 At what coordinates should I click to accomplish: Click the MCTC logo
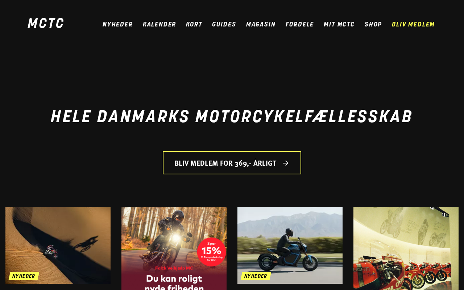(x=46, y=24)
